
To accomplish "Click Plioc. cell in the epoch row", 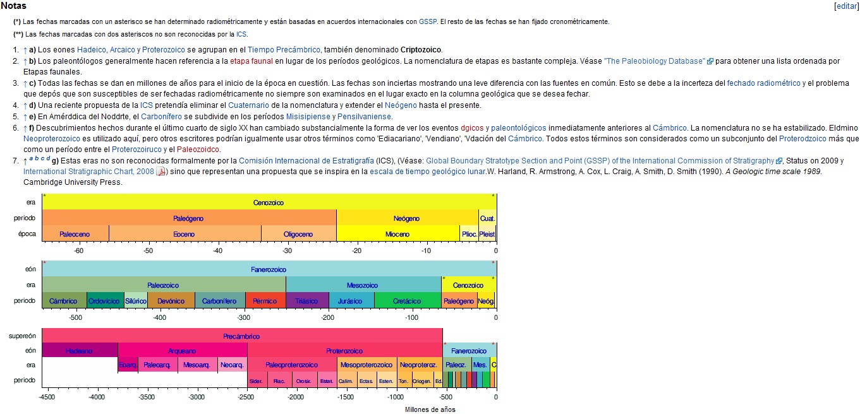I will point(469,234).
